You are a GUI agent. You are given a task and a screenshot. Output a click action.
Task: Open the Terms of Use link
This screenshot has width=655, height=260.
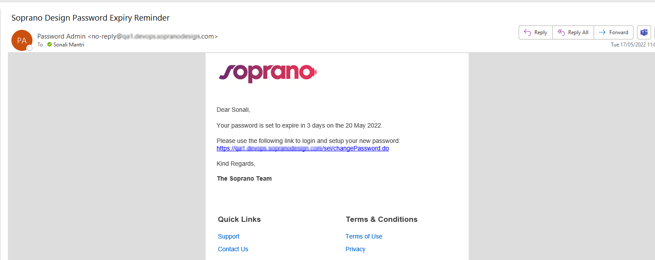[363, 236]
